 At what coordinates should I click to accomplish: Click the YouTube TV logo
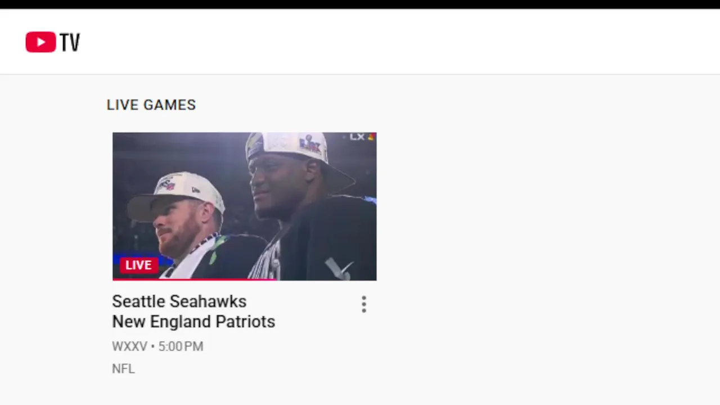[53, 42]
